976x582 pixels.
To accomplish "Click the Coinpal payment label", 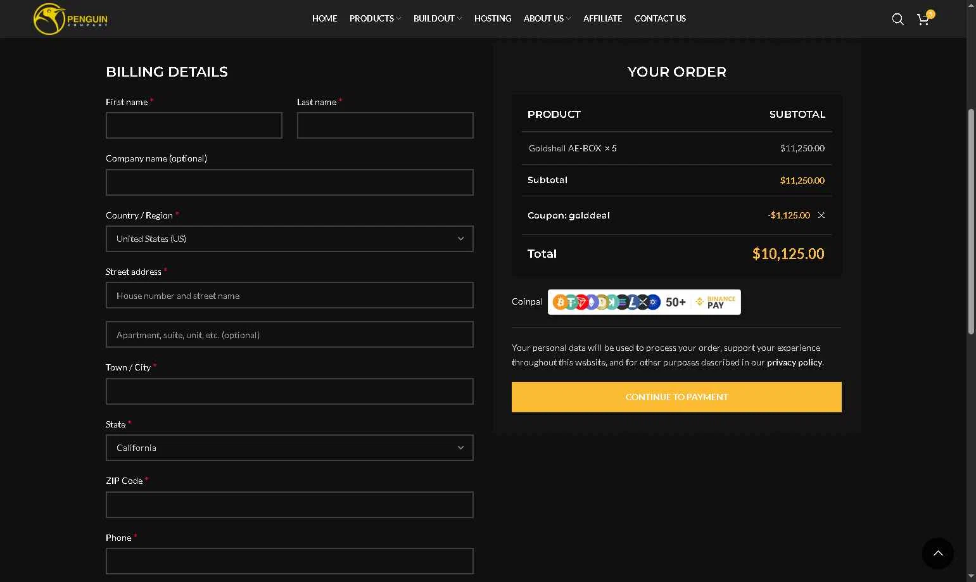I will pyautogui.click(x=527, y=301).
